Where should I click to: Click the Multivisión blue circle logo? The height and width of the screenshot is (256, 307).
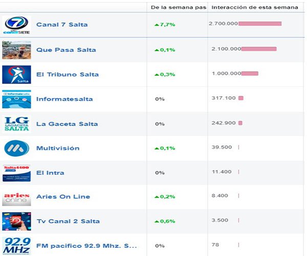pyautogui.click(x=16, y=148)
